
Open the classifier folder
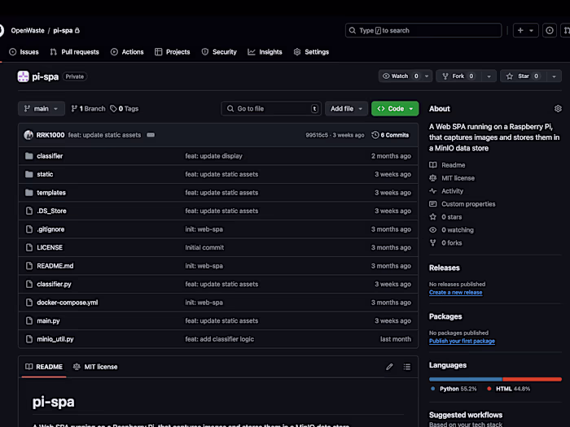[x=50, y=156]
